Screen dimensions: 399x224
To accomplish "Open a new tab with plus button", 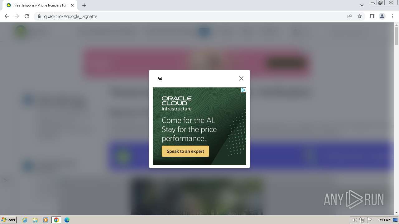I will pos(84,5).
